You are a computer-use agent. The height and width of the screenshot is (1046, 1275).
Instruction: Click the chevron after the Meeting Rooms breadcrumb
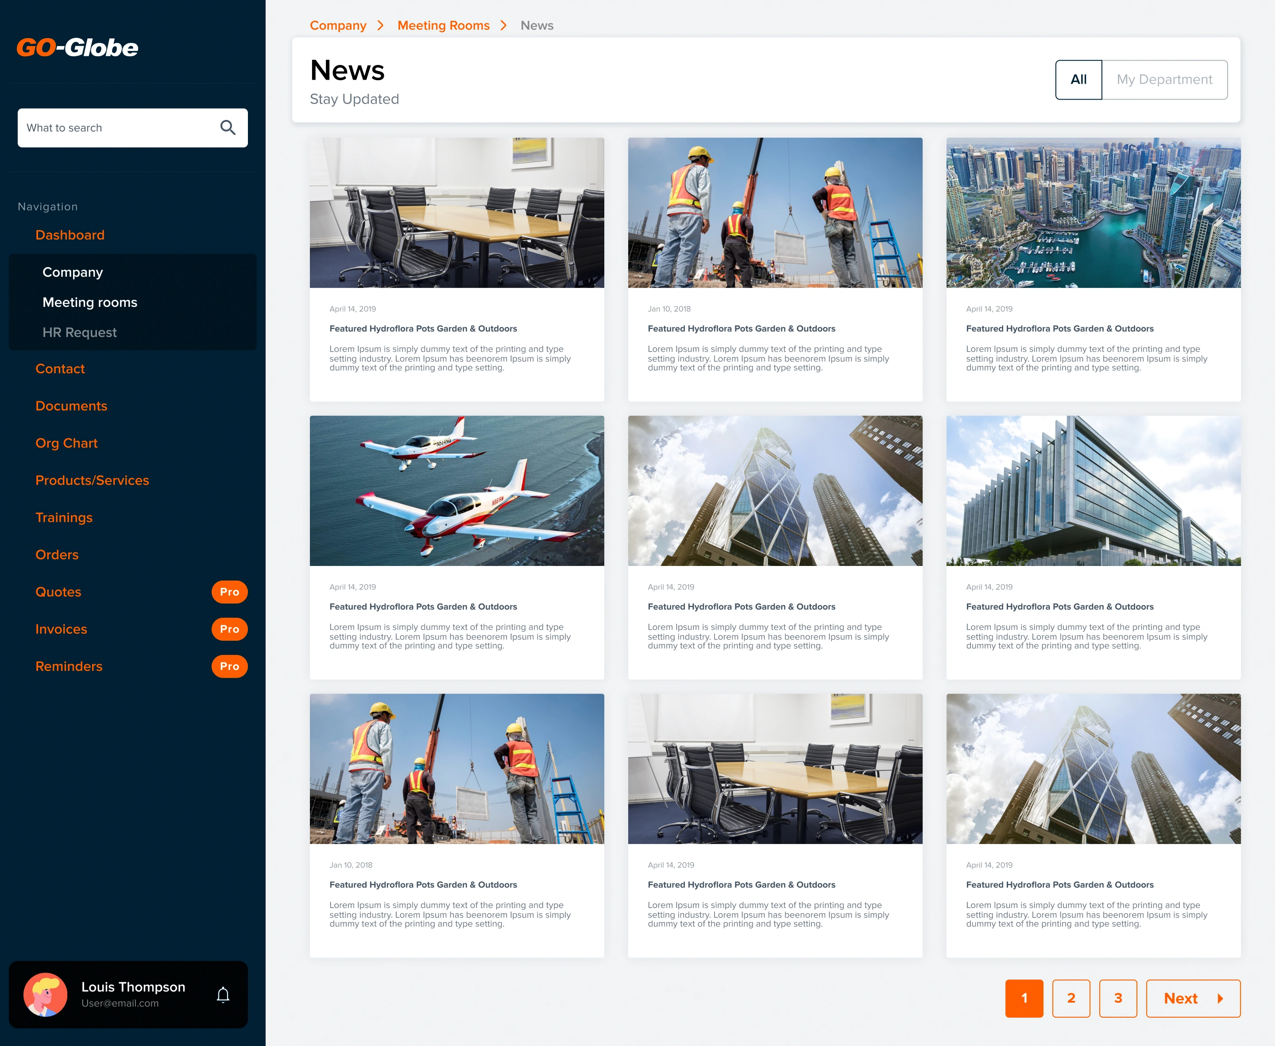503,25
